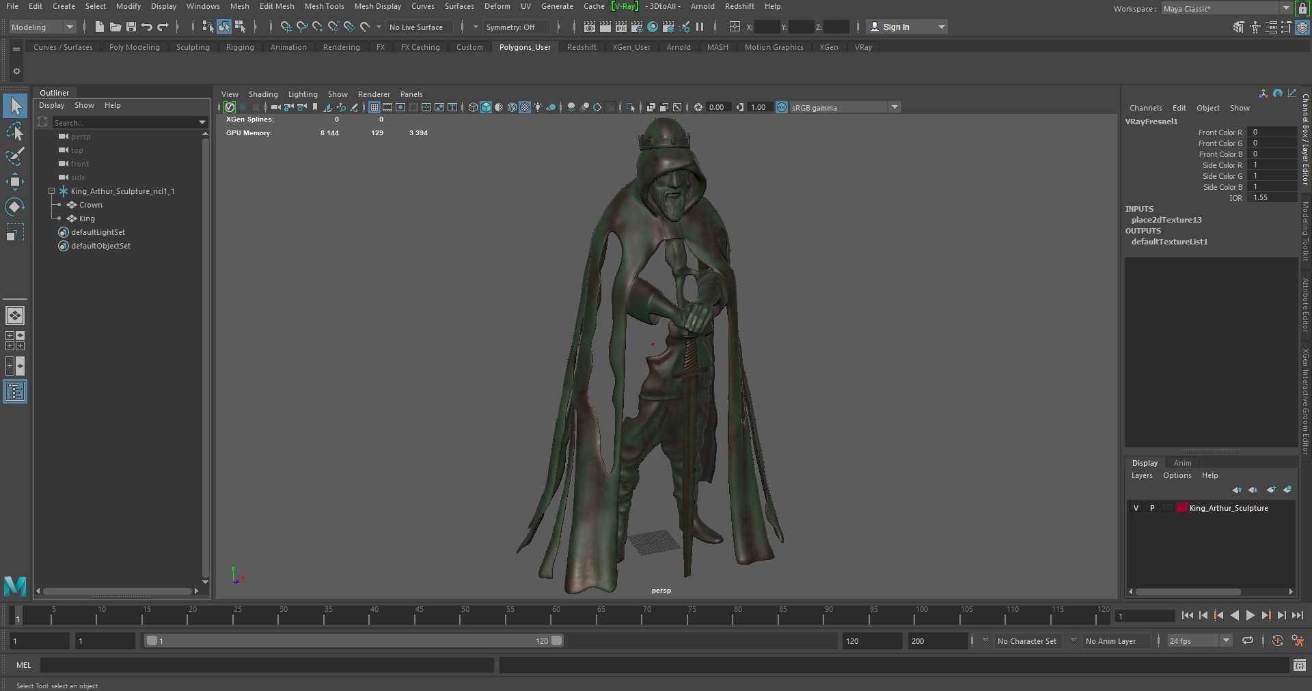The width and height of the screenshot is (1312, 691).
Task: Open the 24 fps frame rate dropdown
Action: click(1199, 640)
